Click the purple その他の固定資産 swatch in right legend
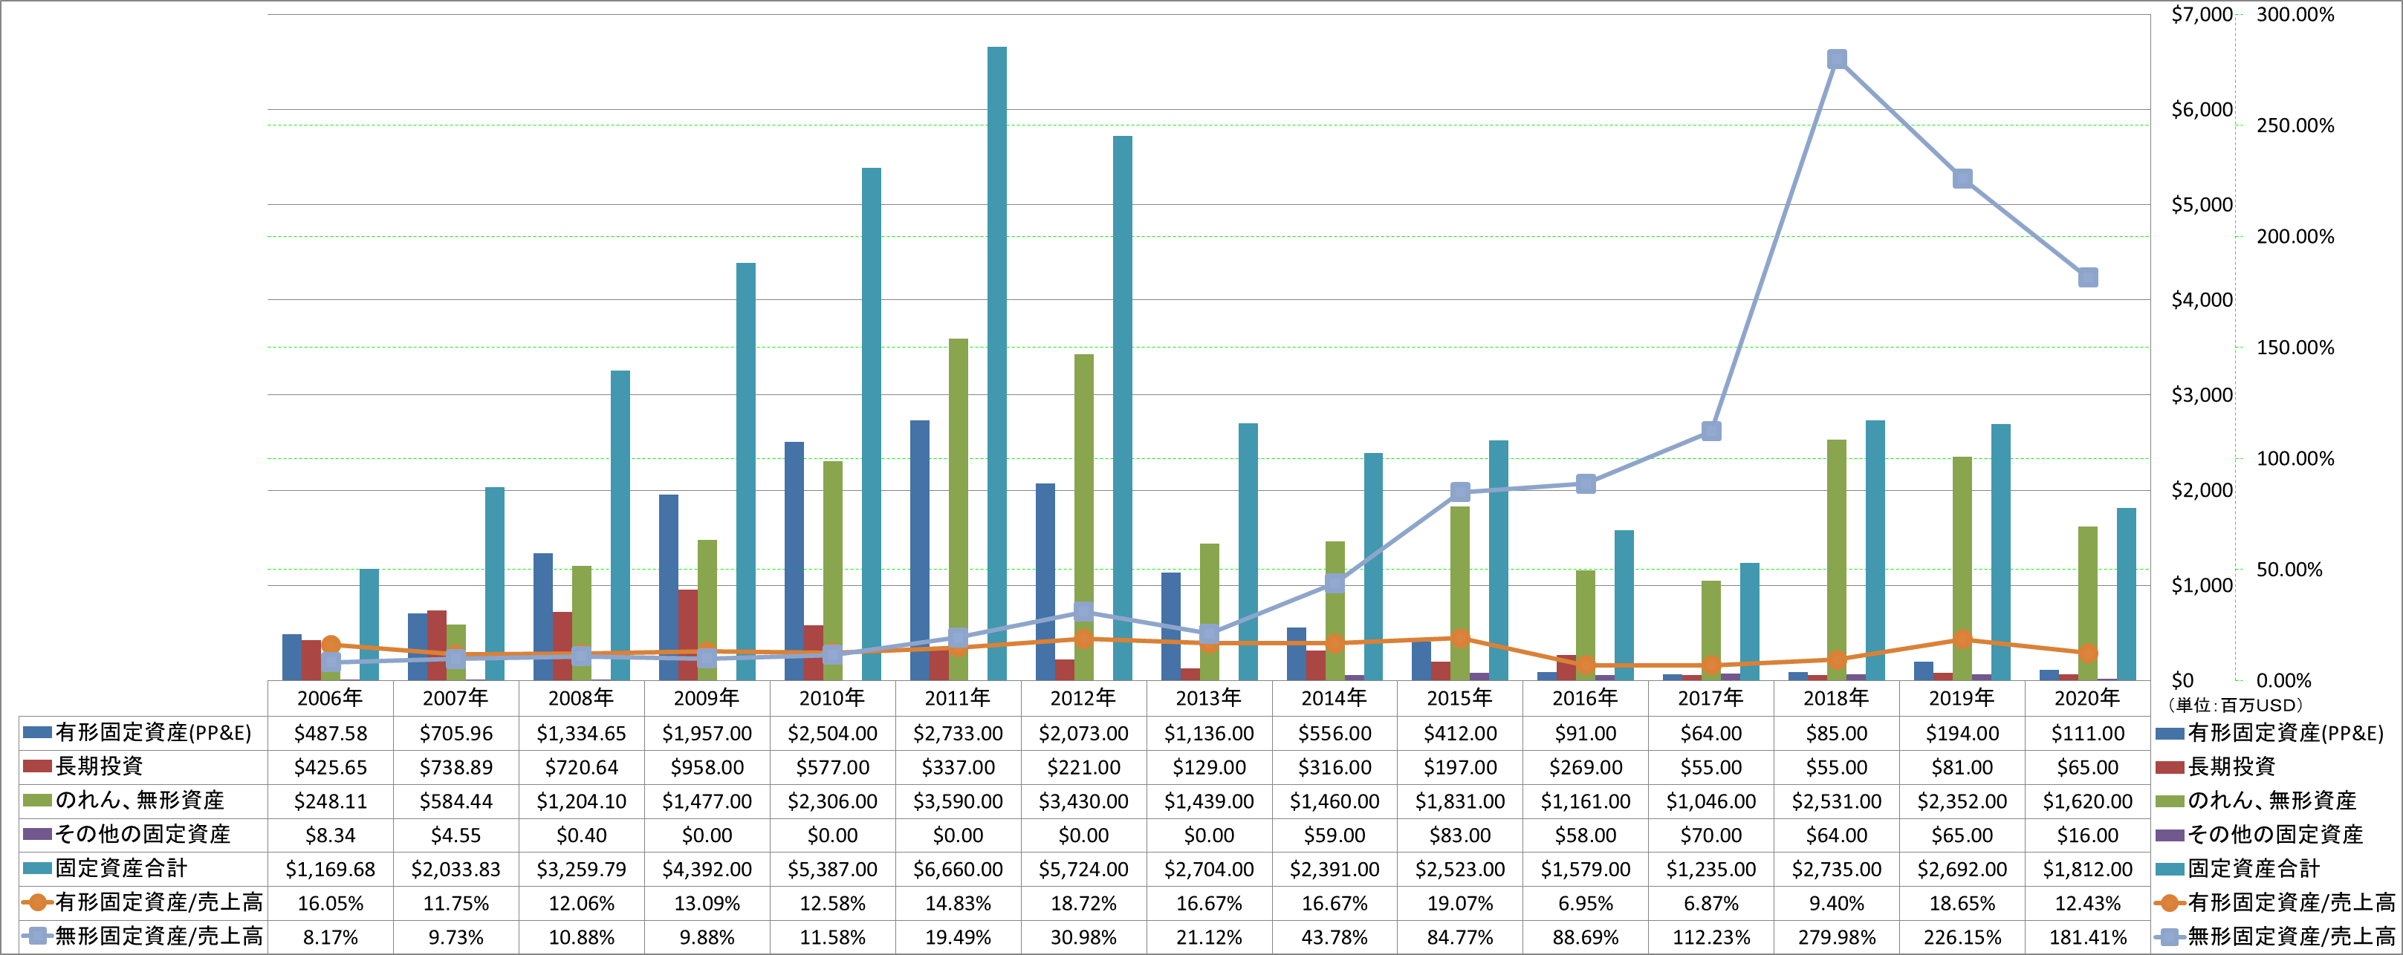2403x955 pixels. point(2170,835)
